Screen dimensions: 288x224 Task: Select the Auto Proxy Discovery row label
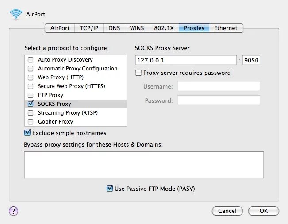(65, 60)
